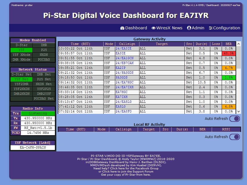Screen dimensions: 247x185
Task: Open callsign link 24/EB7CAK
Action: (x=124, y=63)
